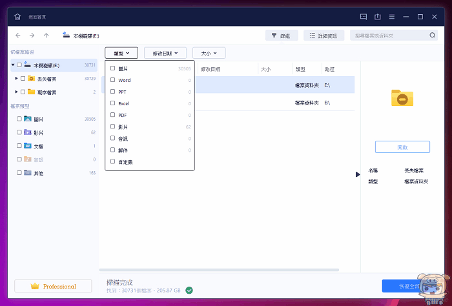Check 音訊 in the 類型 dropdown list
Image resolution: width=452 pixels, height=306 pixels.
click(x=113, y=138)
